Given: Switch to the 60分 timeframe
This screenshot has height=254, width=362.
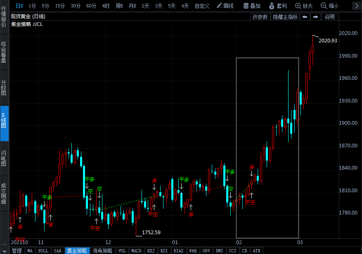Looking at the screenshot, I should tap(91, 6).
